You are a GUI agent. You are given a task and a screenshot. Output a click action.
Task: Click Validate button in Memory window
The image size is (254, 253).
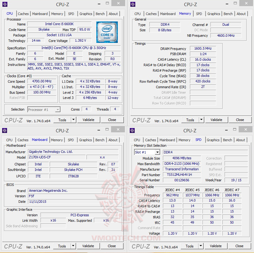(x=216, y=120)
